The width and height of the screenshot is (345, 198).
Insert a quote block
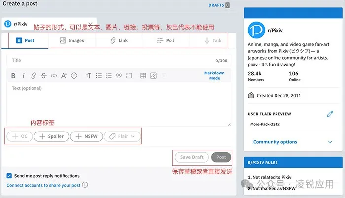[x=119, y=76]
